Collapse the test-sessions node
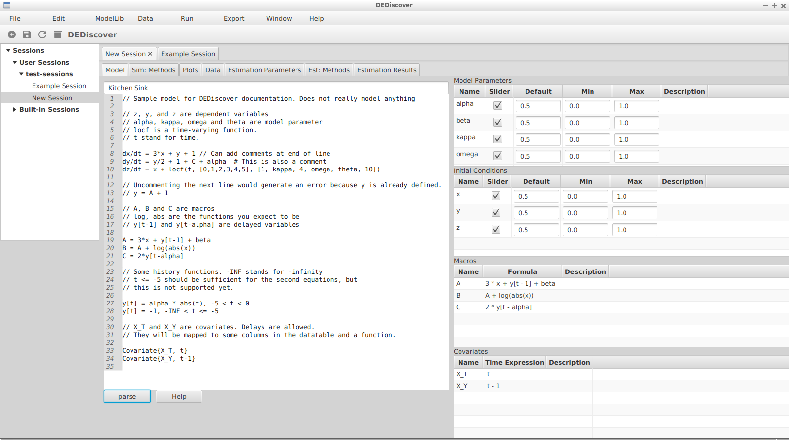The width and height of the screenshot is (789, 440). (x=21, y=74)
